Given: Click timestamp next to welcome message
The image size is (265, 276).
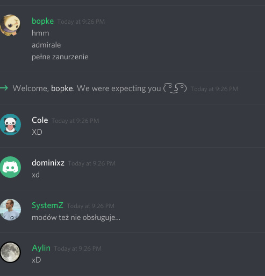Looking at the screenshot, I should click(x=214, y=89).
